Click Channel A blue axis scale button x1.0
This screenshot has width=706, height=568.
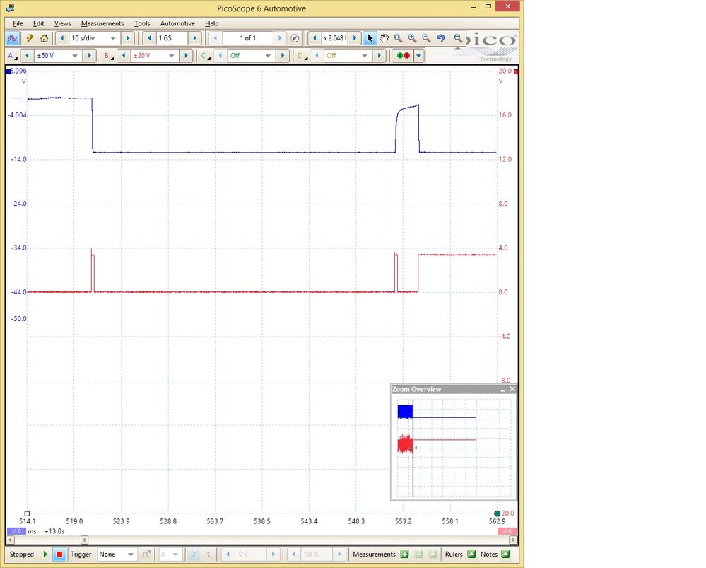pos(16,531)
